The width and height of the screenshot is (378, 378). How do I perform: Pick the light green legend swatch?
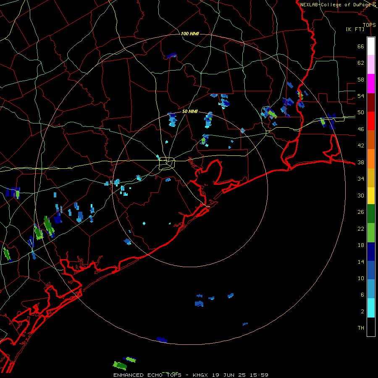[371, 233]
